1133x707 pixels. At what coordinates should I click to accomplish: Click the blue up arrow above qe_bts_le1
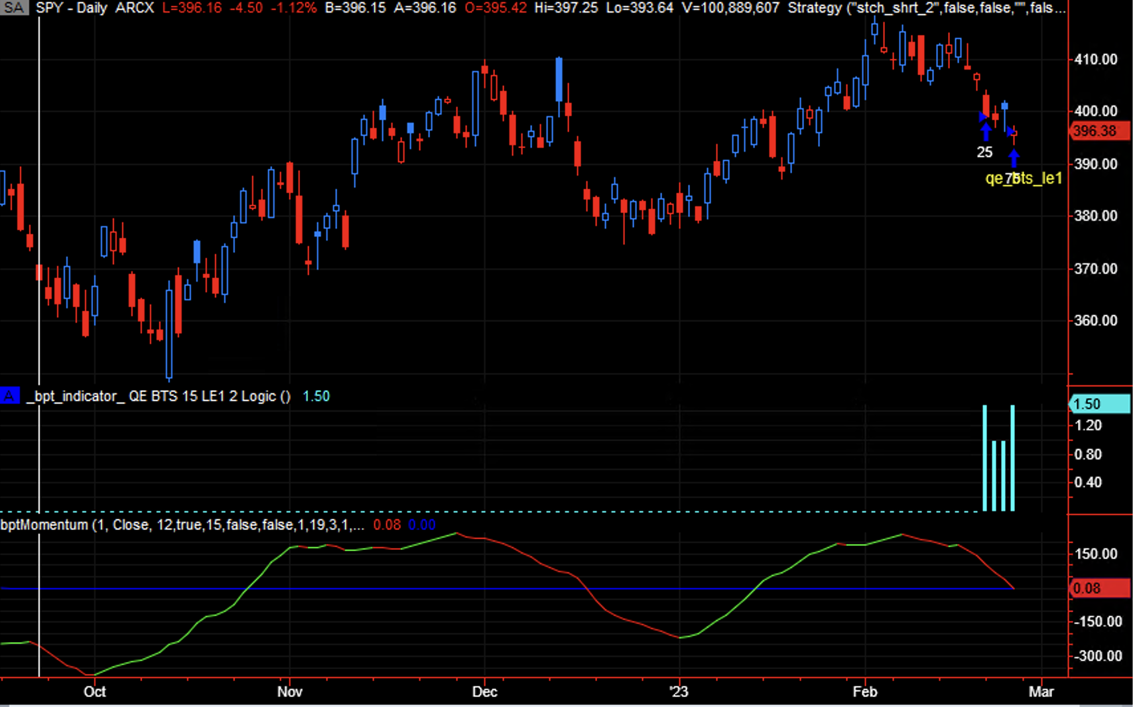[x=1014, y=159]
